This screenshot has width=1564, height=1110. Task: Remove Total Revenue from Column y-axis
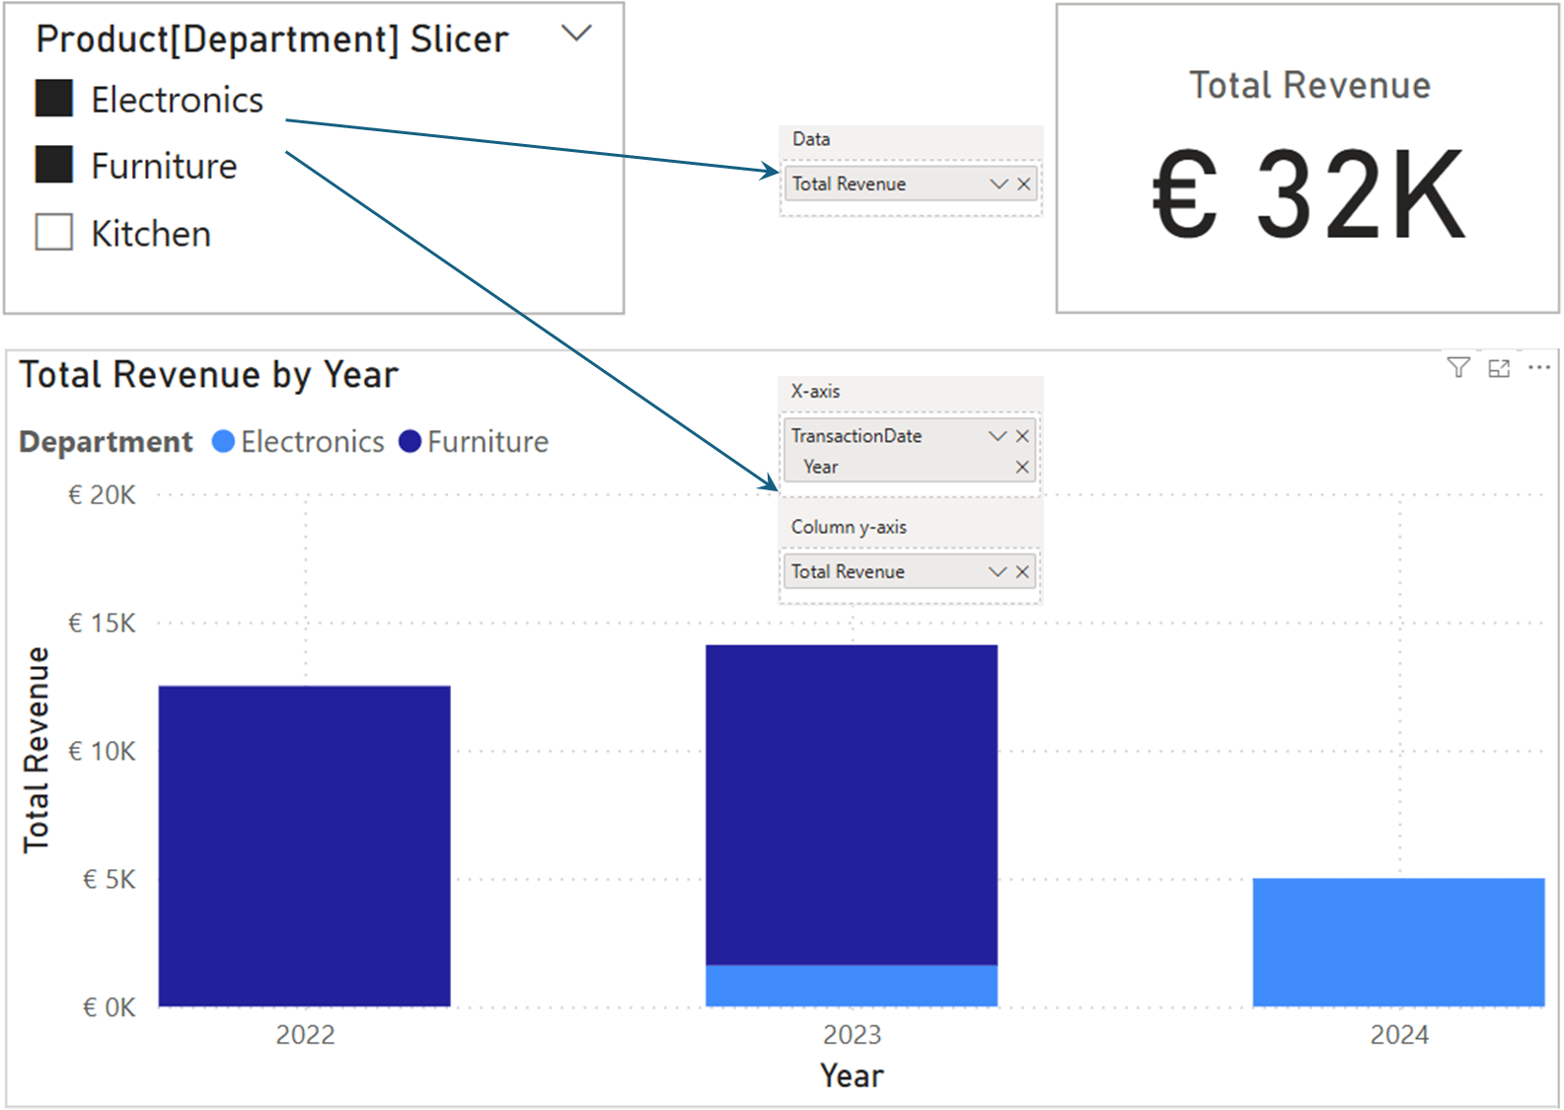(x=1022, y=572)
